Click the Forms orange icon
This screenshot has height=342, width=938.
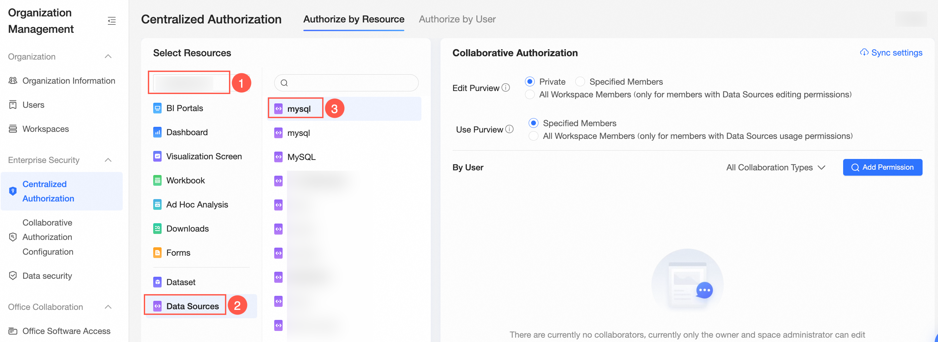157,253
